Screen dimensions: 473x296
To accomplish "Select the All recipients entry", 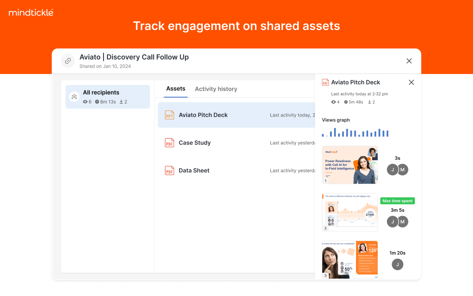I will click(x=108, y=97).
